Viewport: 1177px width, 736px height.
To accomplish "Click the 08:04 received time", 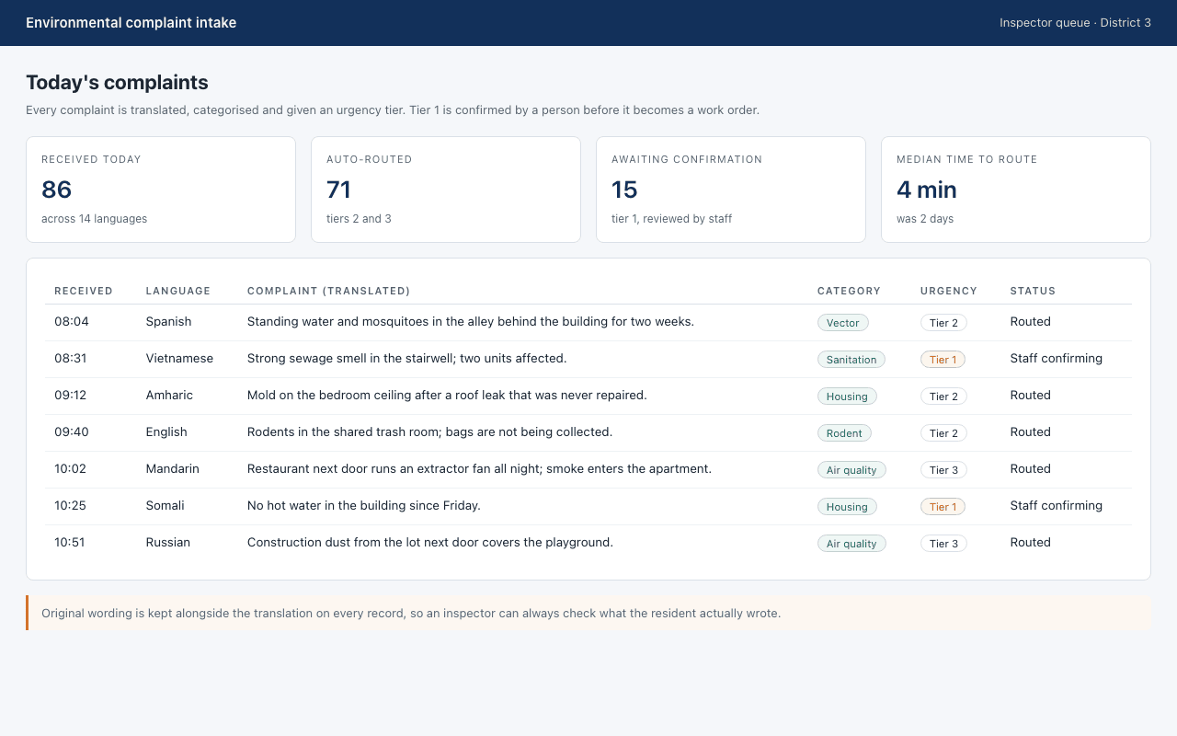I will point(72,322).
